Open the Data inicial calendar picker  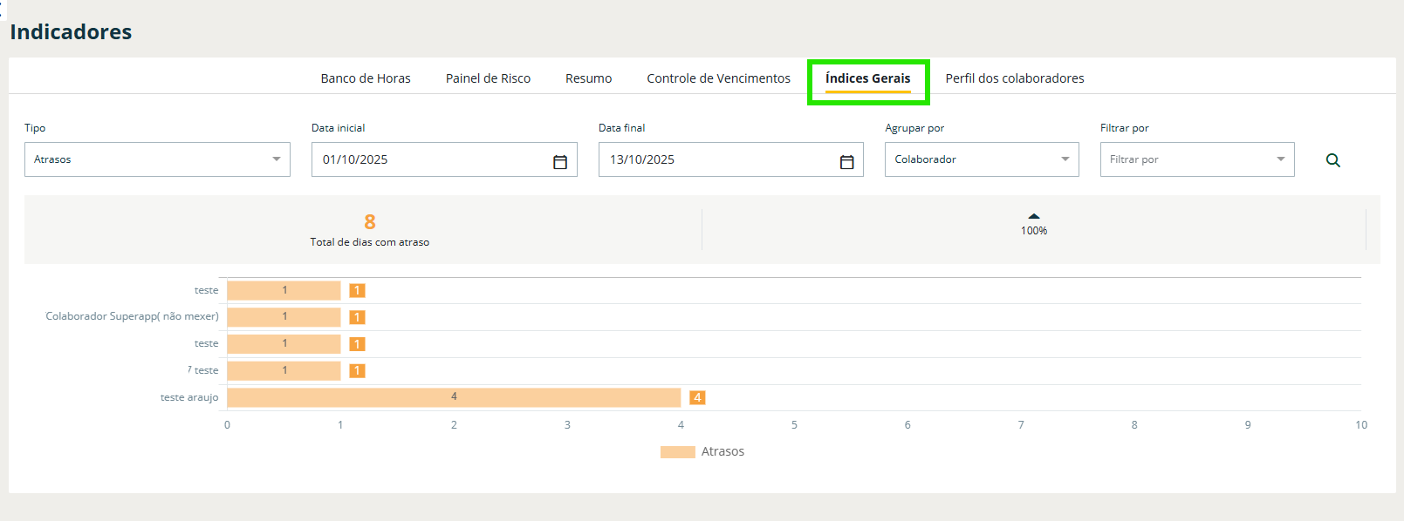[560, 161]
